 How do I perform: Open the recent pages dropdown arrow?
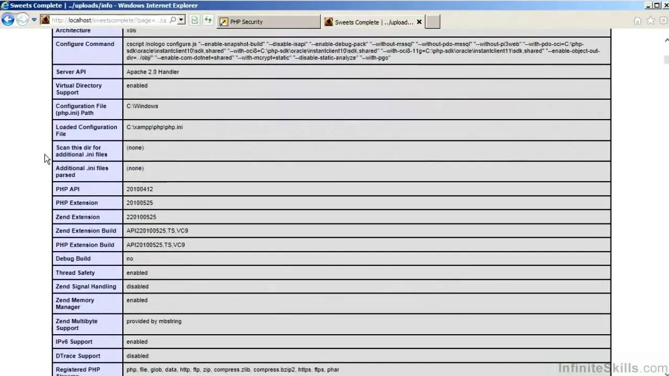[34, 20]
